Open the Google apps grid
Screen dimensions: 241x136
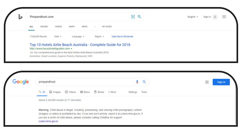207,82
